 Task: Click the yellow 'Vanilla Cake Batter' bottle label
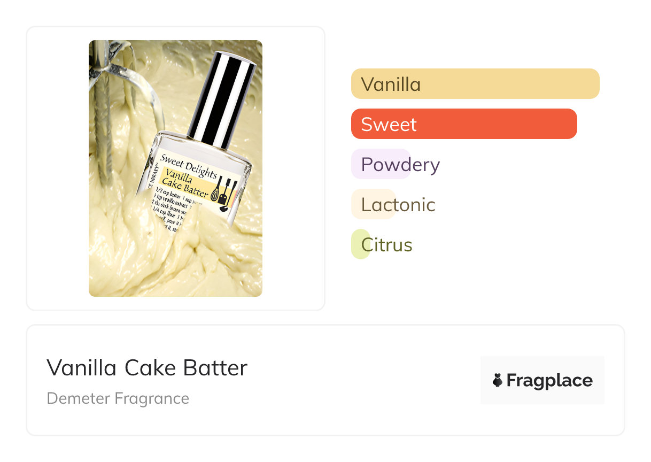coord(185,182)
